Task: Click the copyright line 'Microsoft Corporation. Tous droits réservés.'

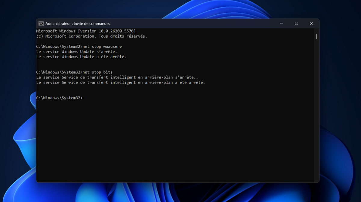Action: [x=92, y=36]
